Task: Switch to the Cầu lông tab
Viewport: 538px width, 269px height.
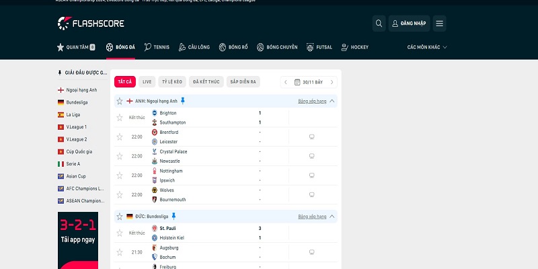Action: [194, 47]
